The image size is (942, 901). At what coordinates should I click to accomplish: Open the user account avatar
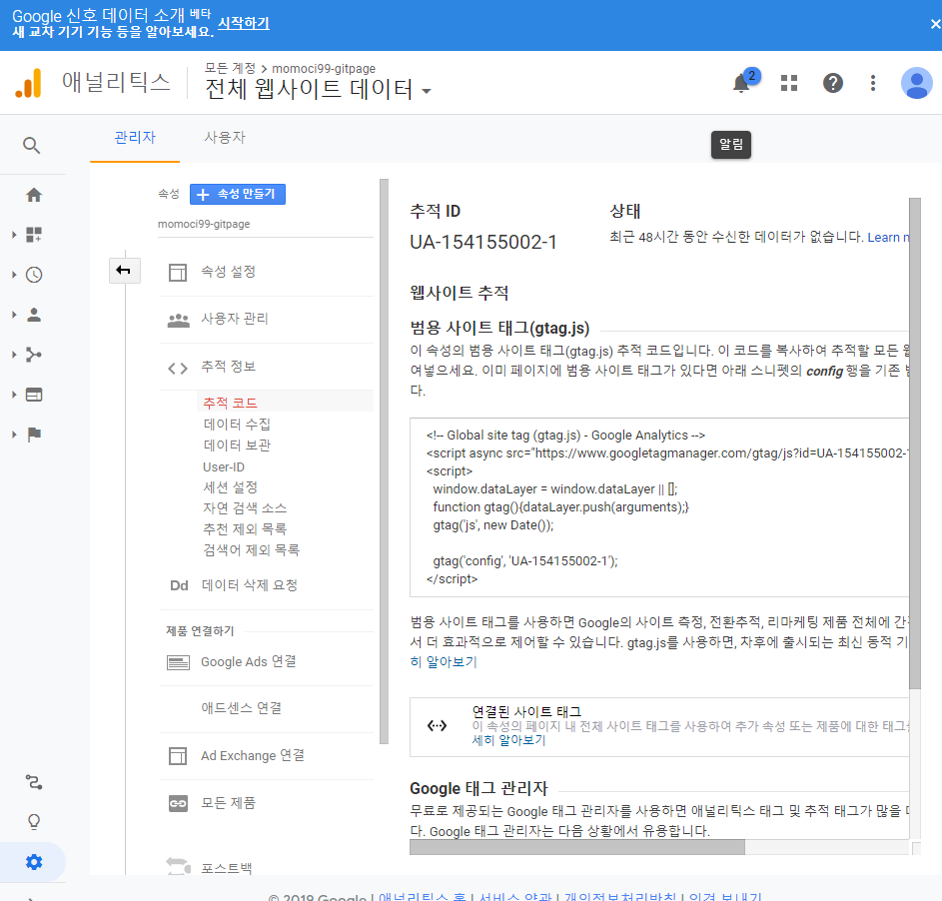click(916, 83)
